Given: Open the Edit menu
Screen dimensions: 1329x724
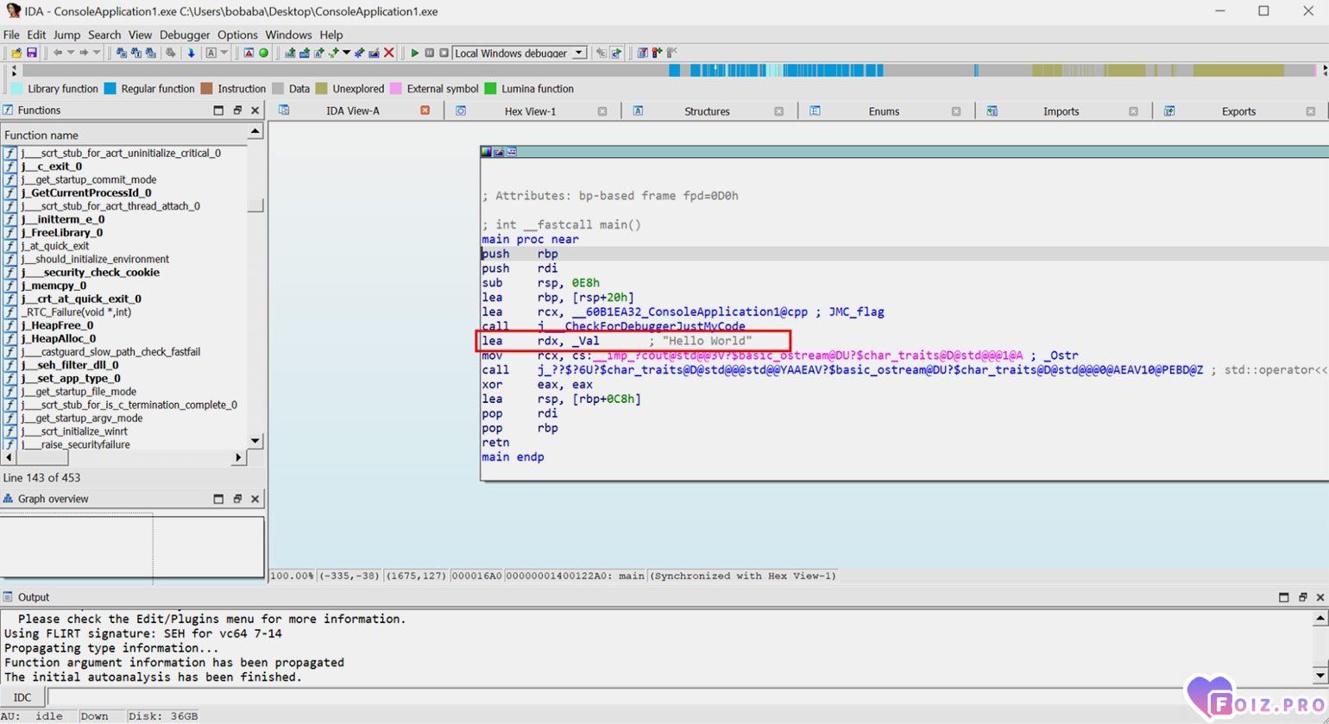Looking at the screenshot, I should click(36, 35).
